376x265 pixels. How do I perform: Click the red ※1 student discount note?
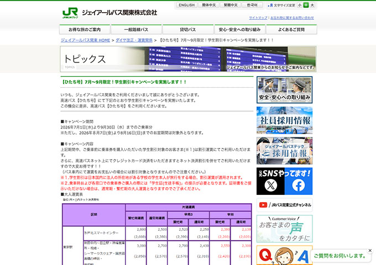pyautogui.click(x=152, y=178)
